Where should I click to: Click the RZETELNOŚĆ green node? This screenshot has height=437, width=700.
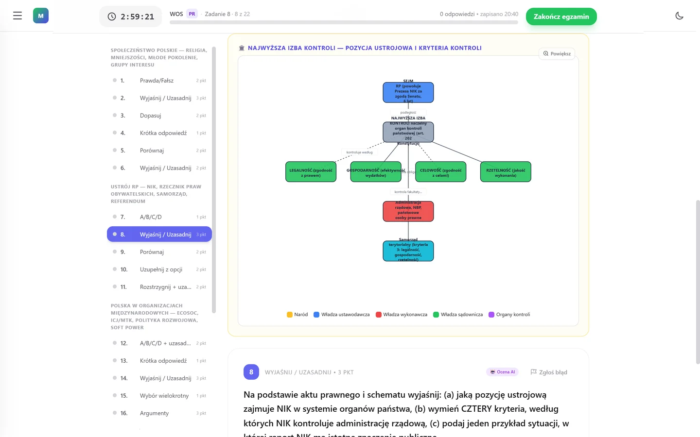click(506, 172)
